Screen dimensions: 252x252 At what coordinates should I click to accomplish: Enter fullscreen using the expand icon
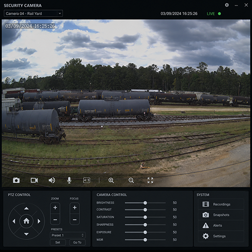pyautogui.click(x=150, y=181)
